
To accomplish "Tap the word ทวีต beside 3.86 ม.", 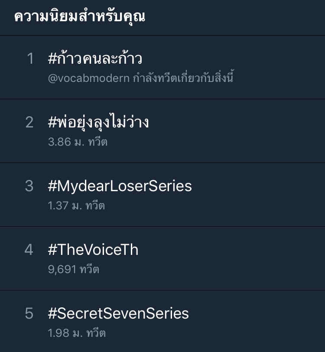I will coord(97,142).
